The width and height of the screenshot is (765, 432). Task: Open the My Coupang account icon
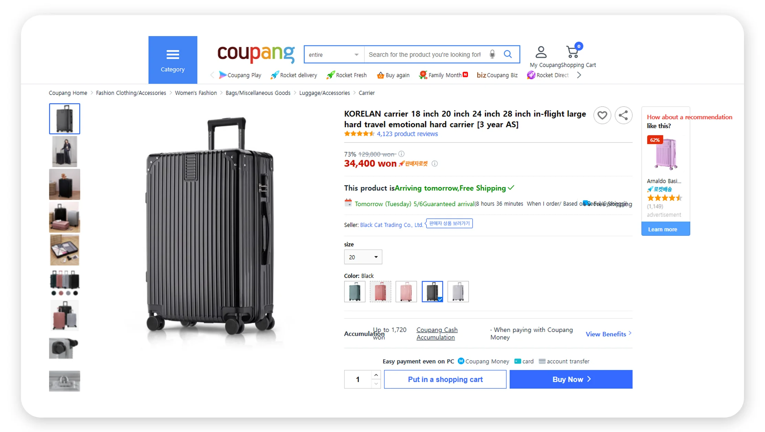pyautogui.click(x=541, y=52)
